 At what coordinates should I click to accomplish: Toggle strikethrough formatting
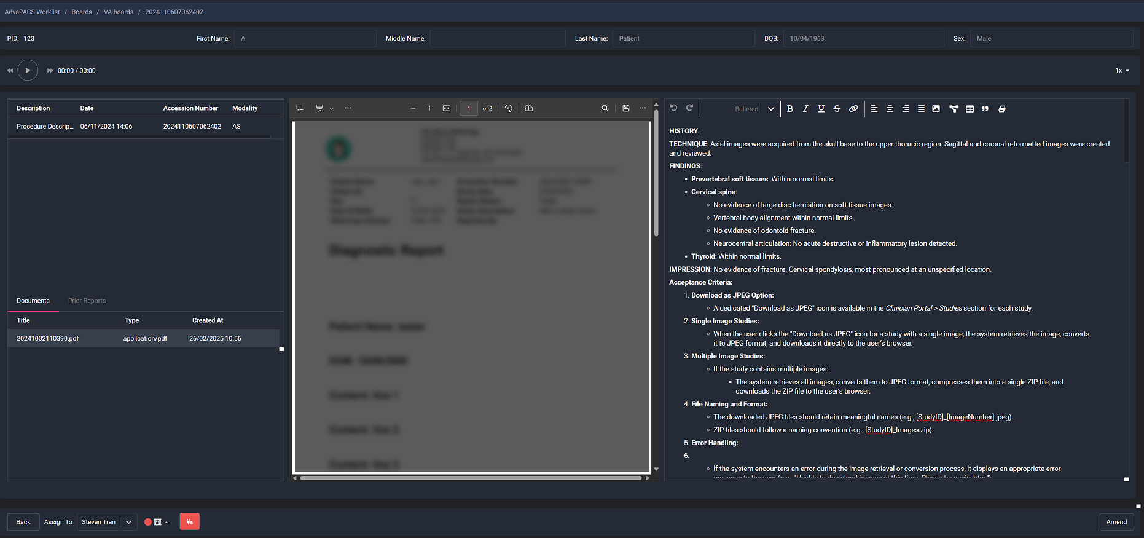pyautogui.click(x=837, y=109)
